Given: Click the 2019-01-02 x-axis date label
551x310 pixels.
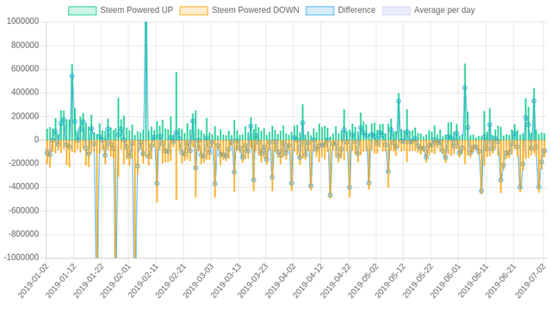Looking at the screenshot, I should pos(34,282).
